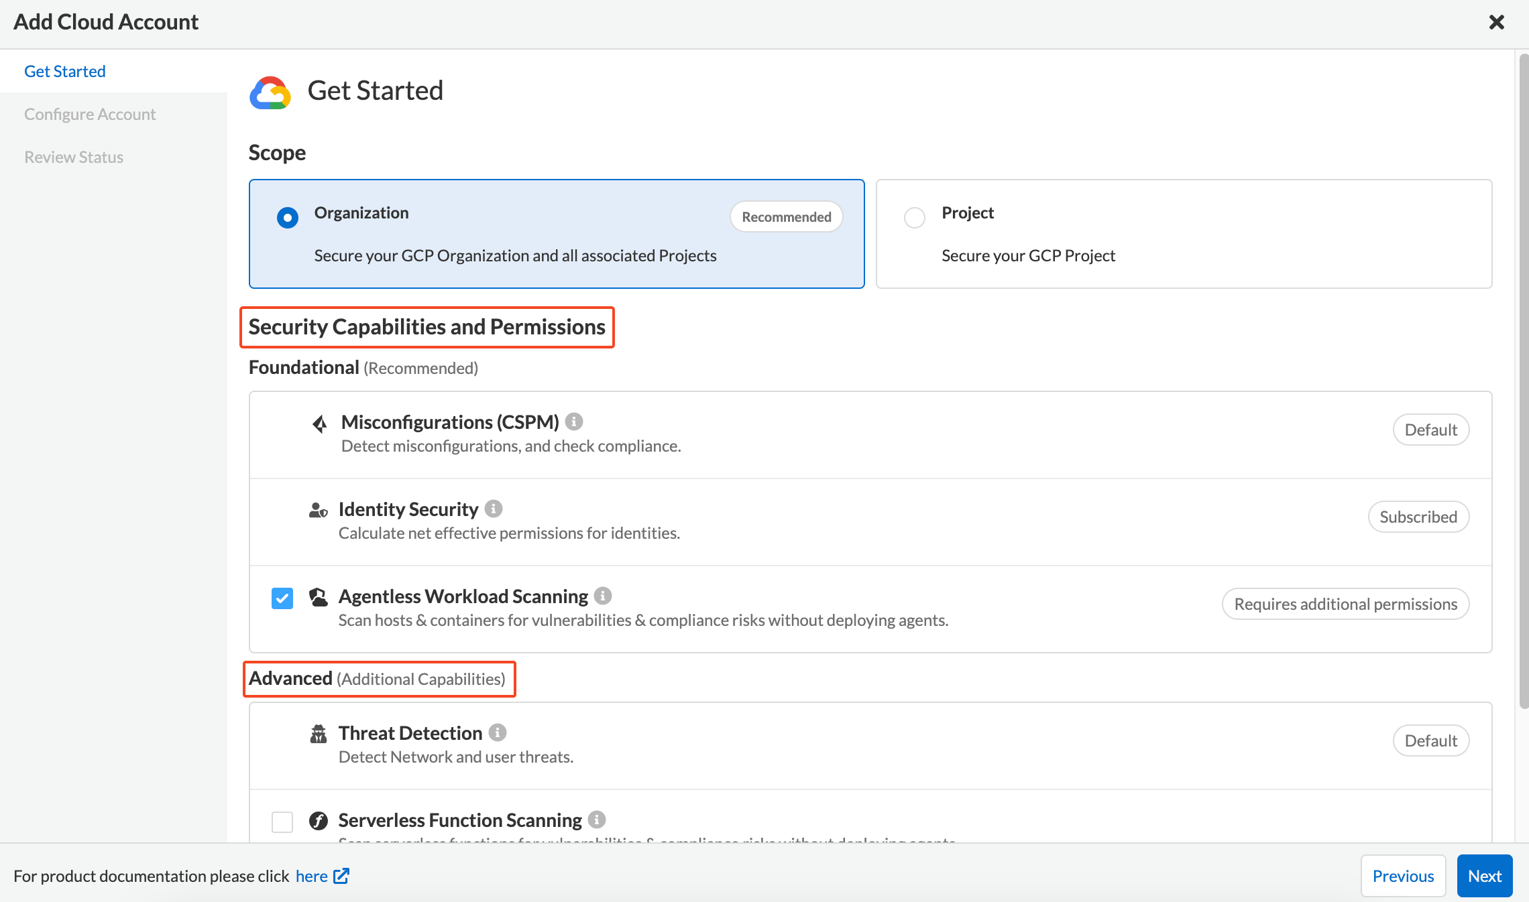Image resolution: width=1529 pixels, height=902 pixels.
Task: Click the Agentless Workload Scanning host icon
Action: coord(319,596)
